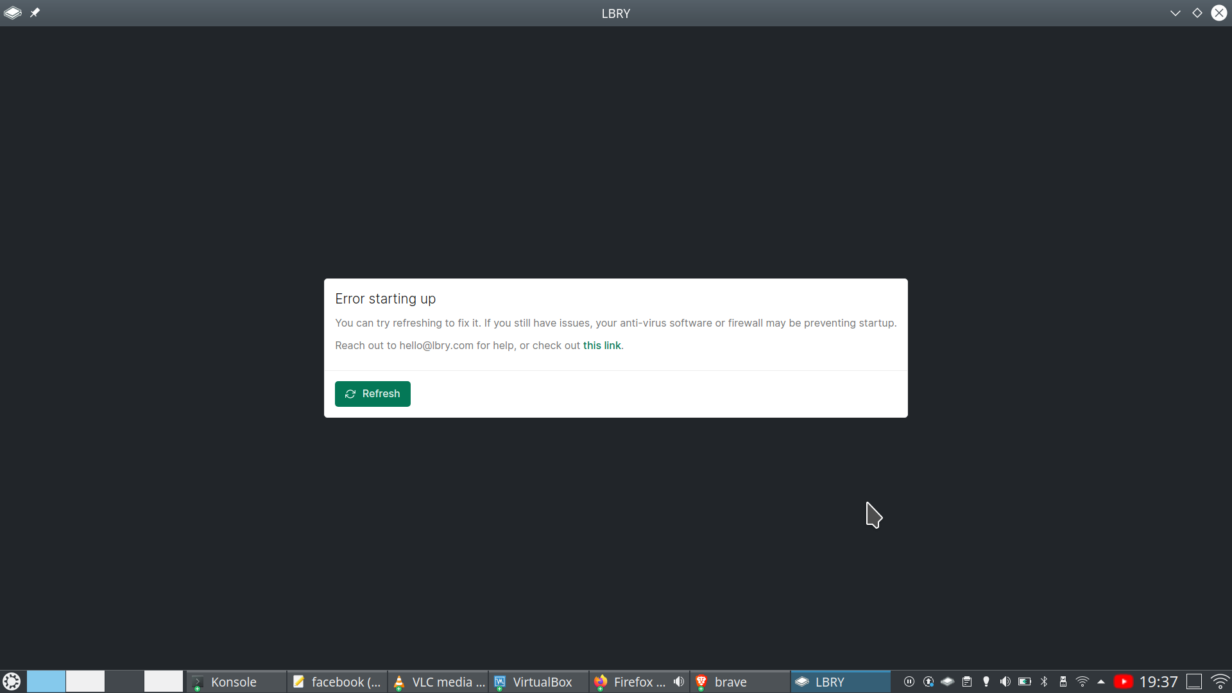Open the clipboard tray icon
The height and width of the screenshot is (693, 1232).
pos(967,681)
